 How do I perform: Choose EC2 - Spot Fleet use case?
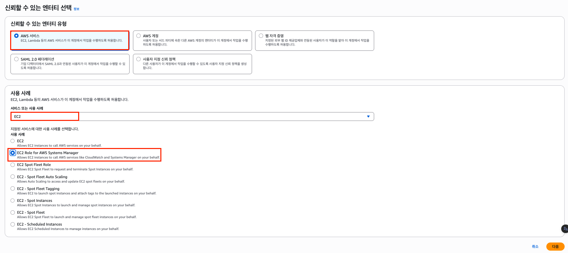[13, 212]
